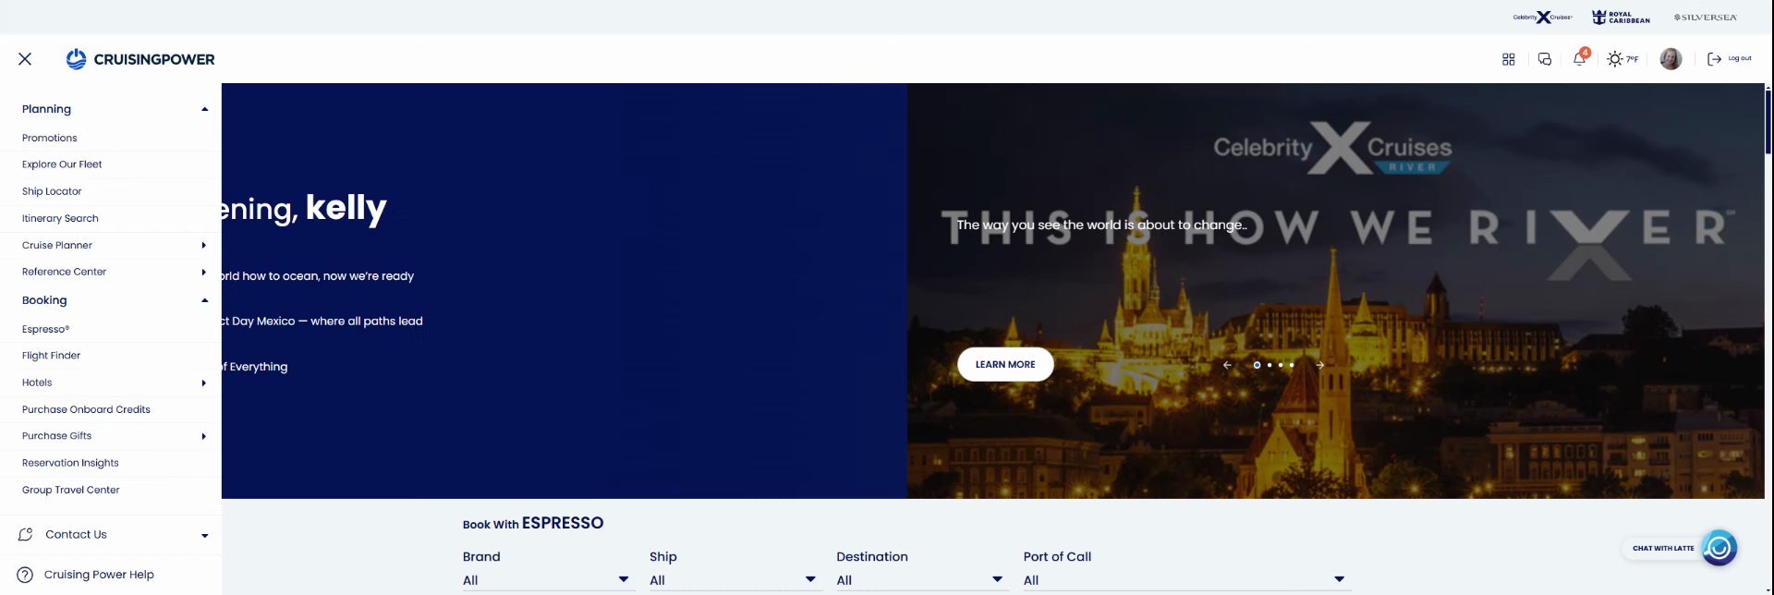Open the Celebrity Cruises brand link

point(1542,17)
